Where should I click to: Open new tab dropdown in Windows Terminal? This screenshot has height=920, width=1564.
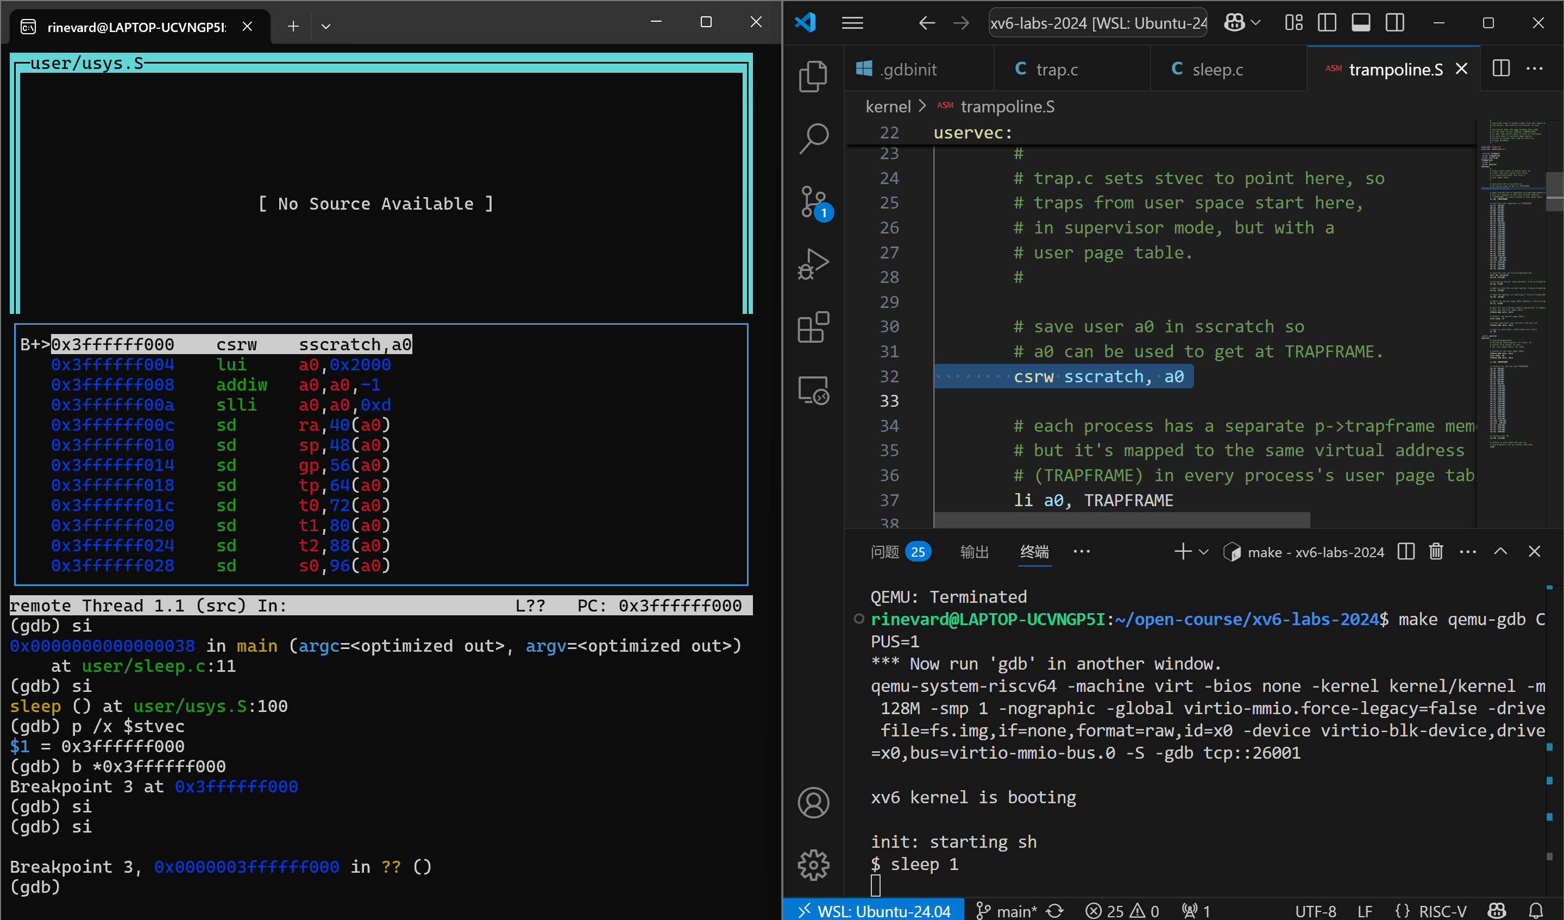[x=326, y=26]
